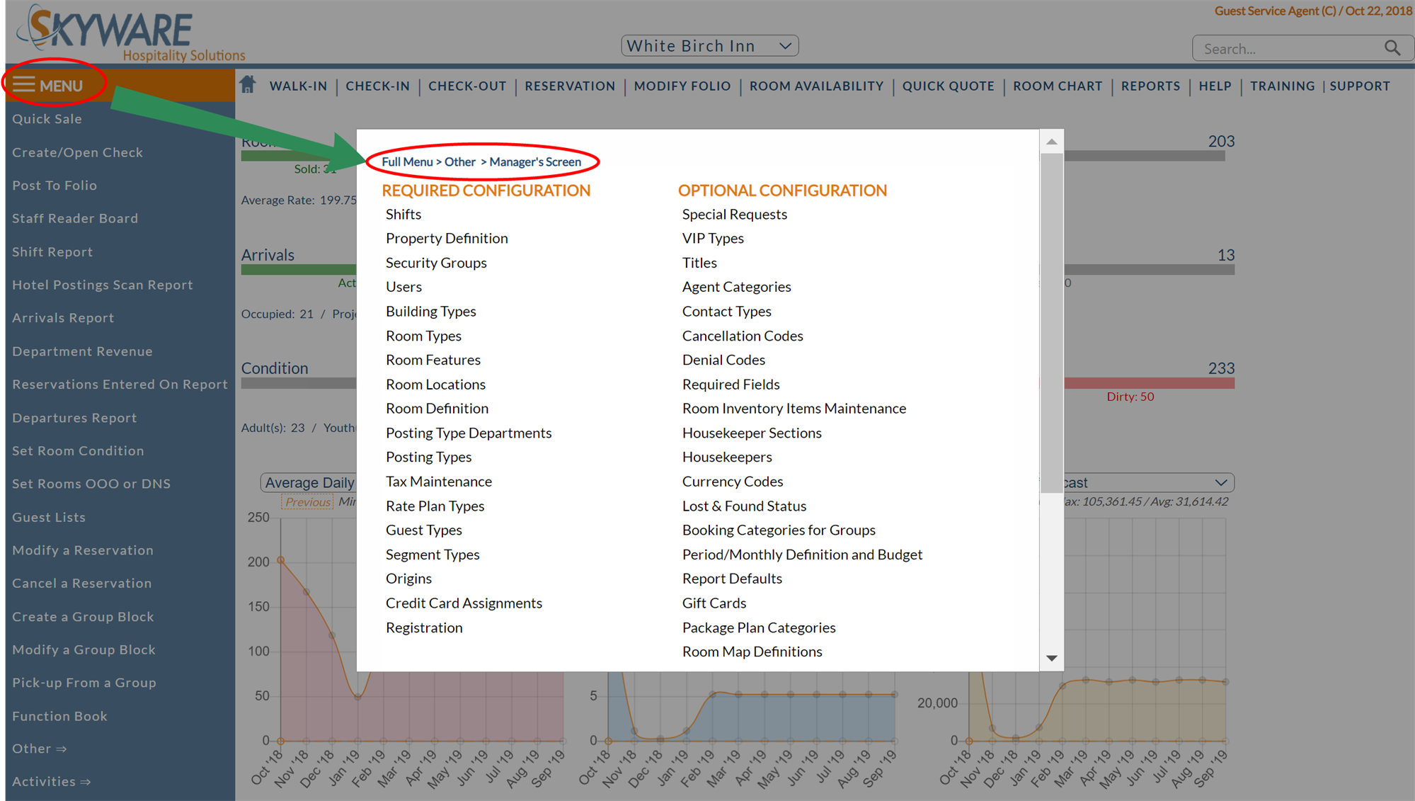Open Room Map Definitions link
Viewport: 1415px width, 801px height.
tap(752, 652)
